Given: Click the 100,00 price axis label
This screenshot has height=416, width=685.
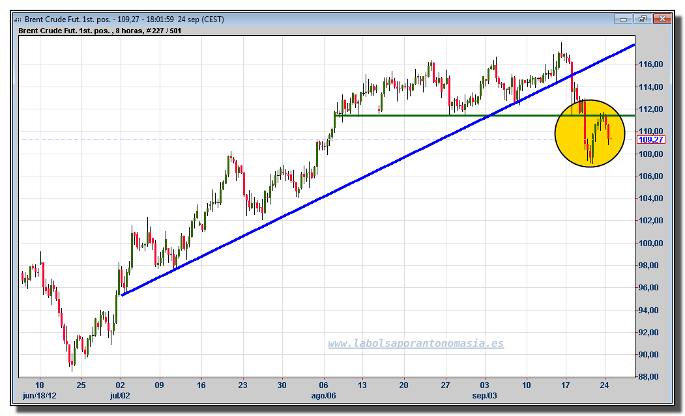Looking at the screenshot, I should pos(651,243).
